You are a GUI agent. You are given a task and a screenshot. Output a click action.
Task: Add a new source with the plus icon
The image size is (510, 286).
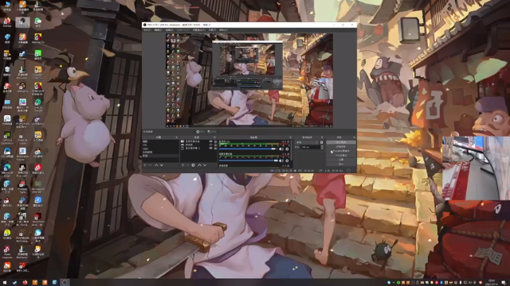(182, 165)
